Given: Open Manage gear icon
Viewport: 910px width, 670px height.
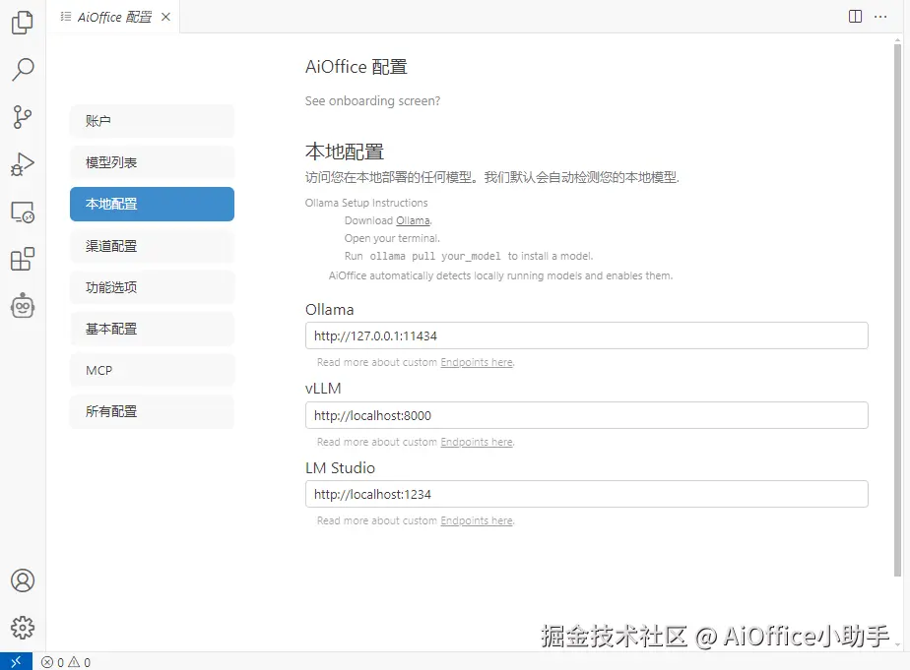Looking at the screenshot, I should pos(23,628).
